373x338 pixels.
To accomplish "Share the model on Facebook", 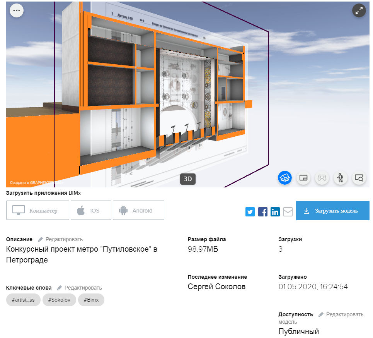I will 263,211.
